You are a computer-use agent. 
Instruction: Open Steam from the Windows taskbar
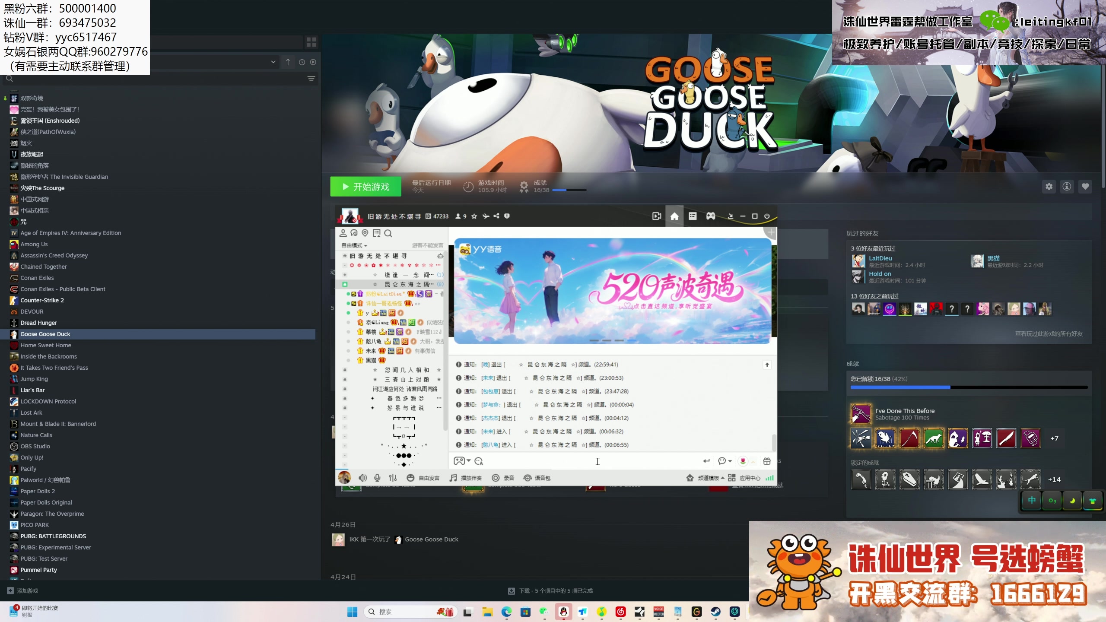point(715,612)
